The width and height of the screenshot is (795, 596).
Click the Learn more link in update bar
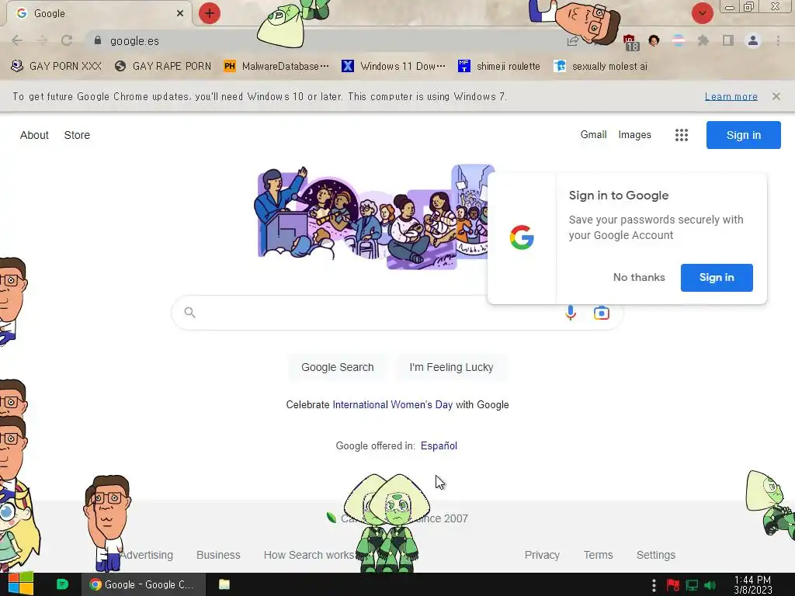click(x=731, y=96)
